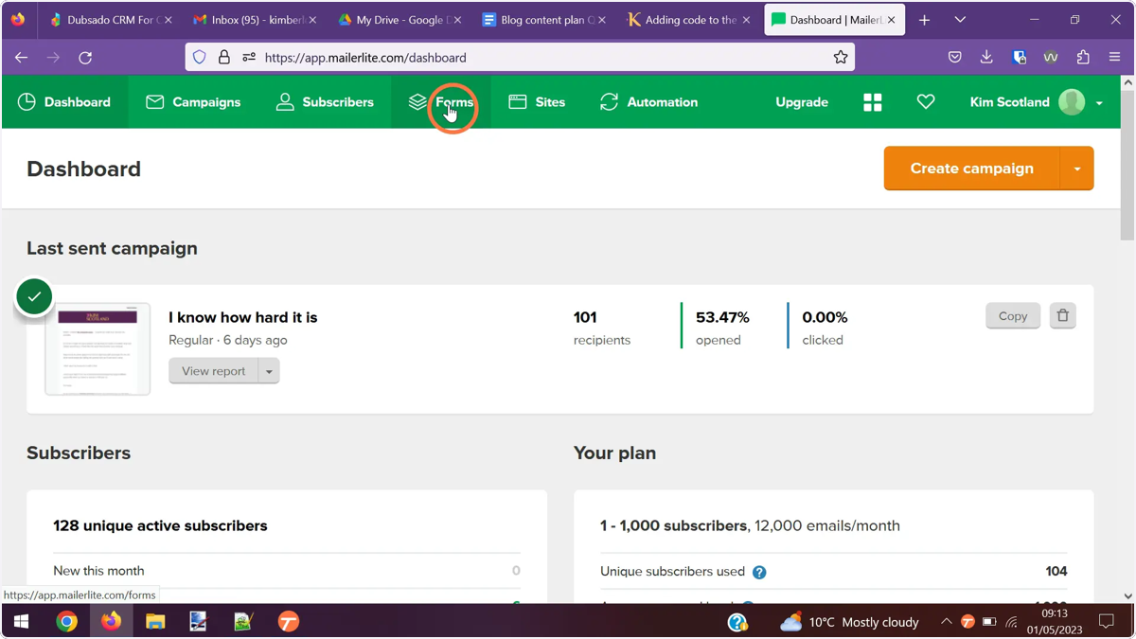Screen dimensions: 1136x639
Task: Click the blue shield extension icon
Action: click(x=1020, y=58)
